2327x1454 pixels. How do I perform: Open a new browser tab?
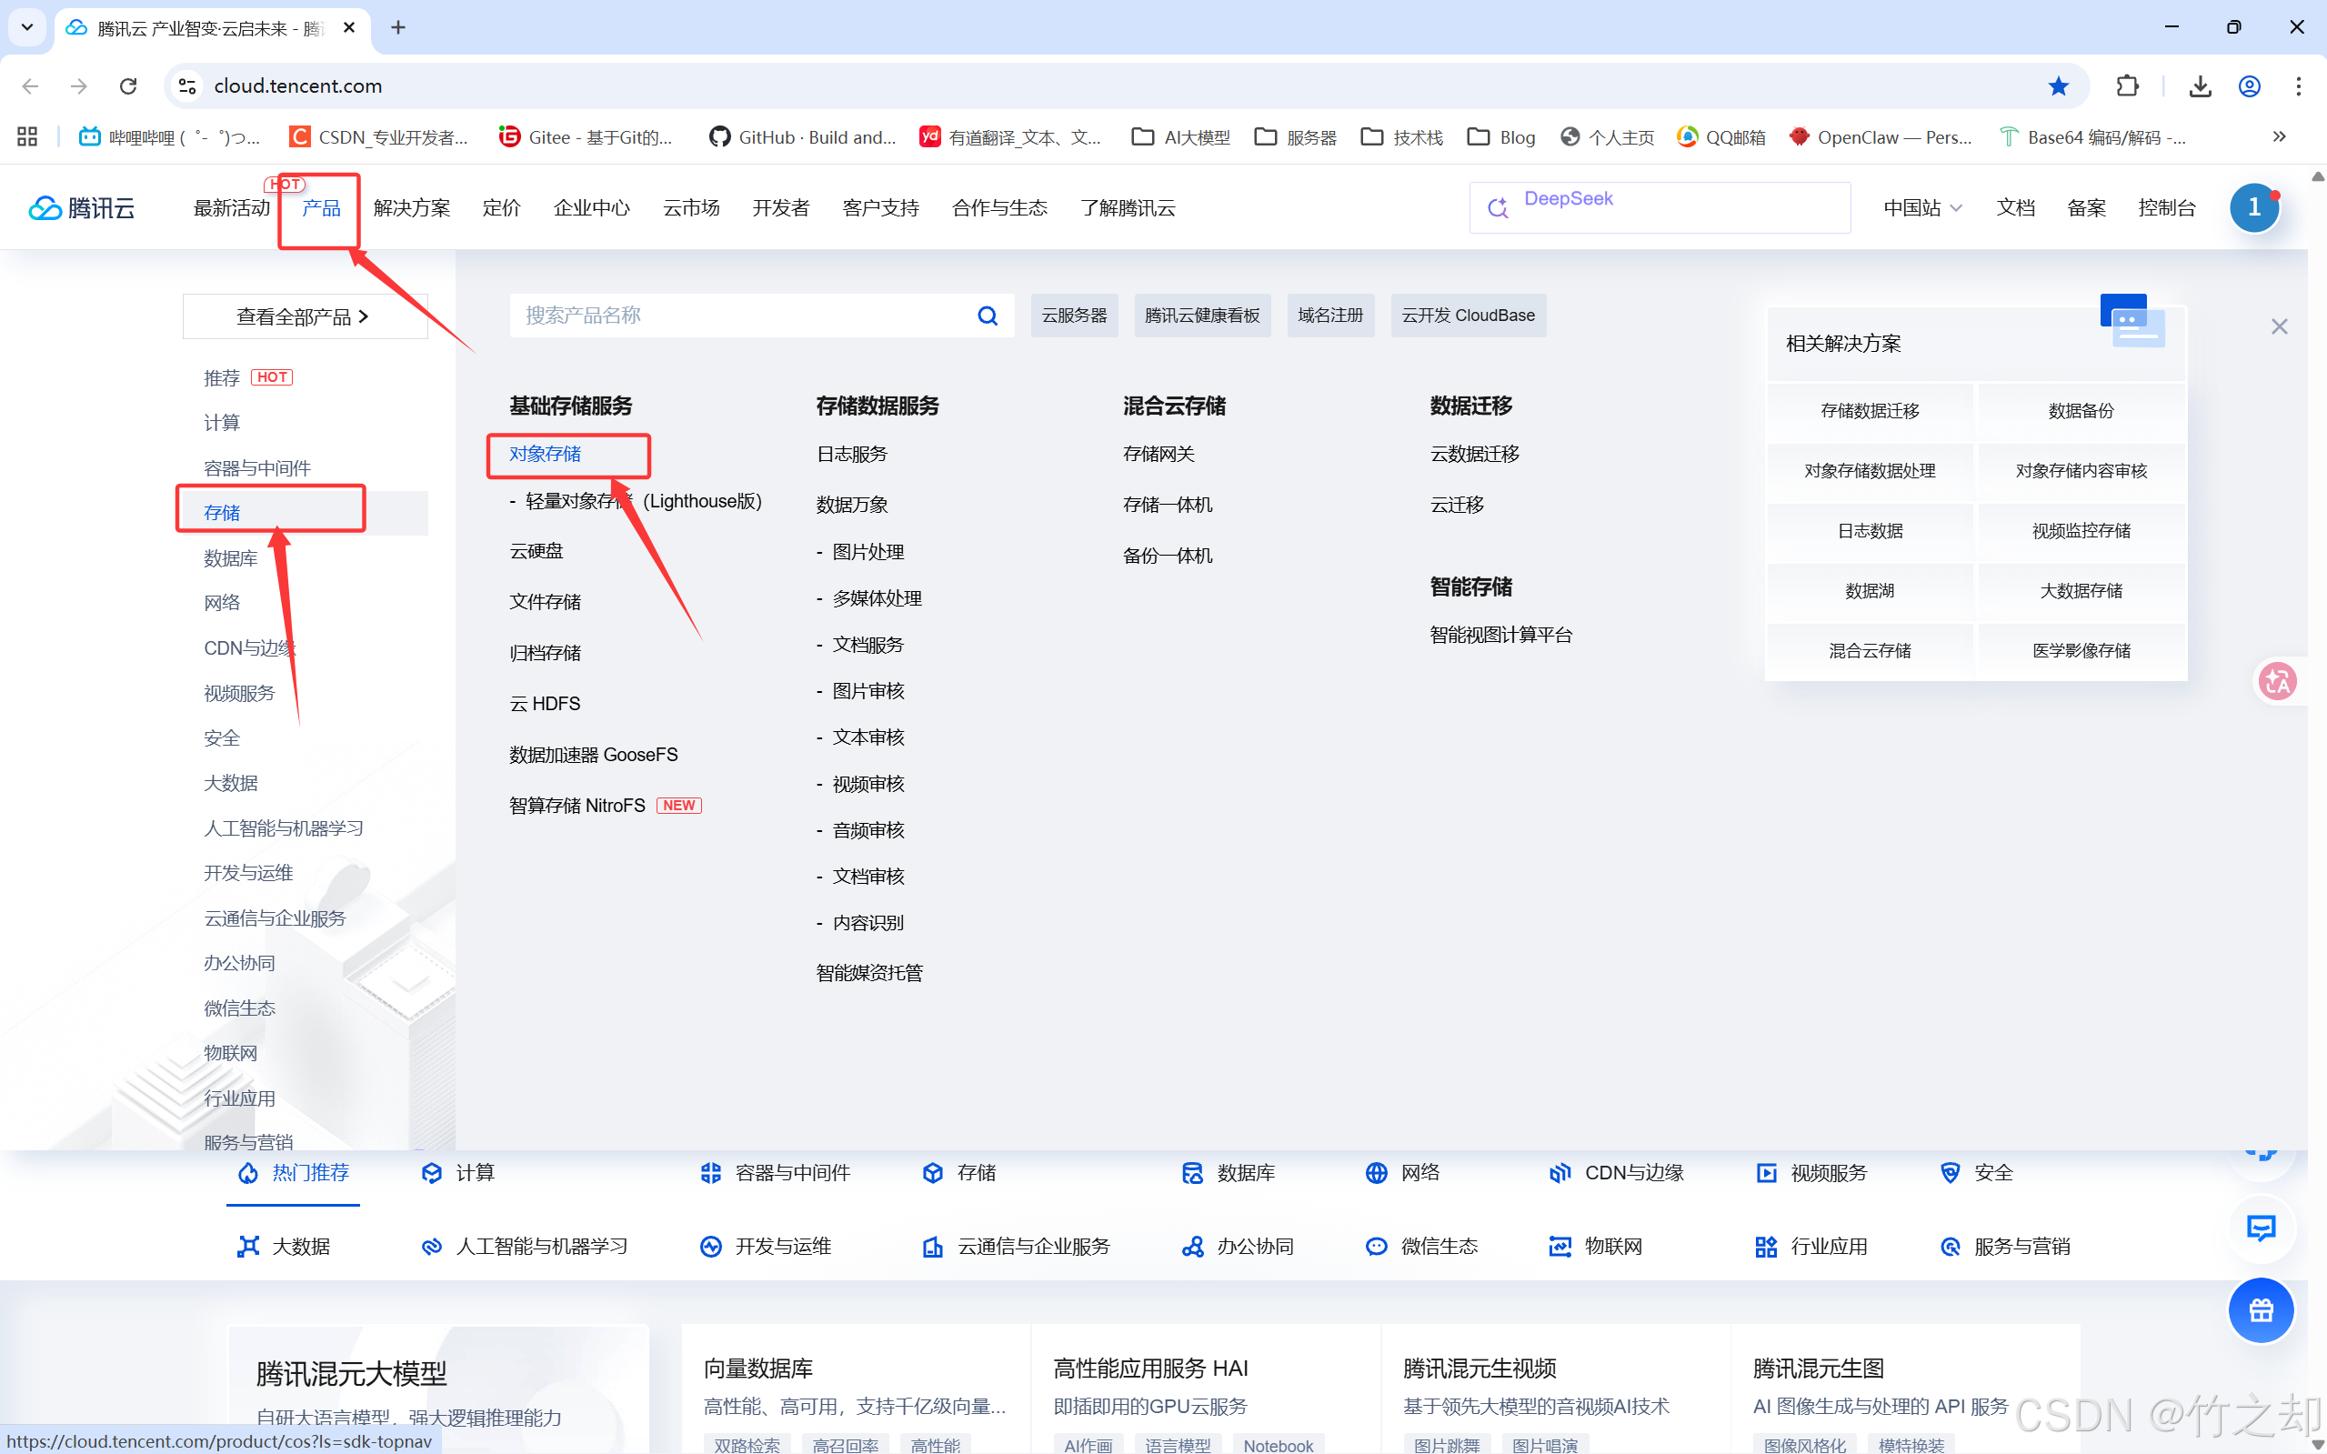(398, 28)
